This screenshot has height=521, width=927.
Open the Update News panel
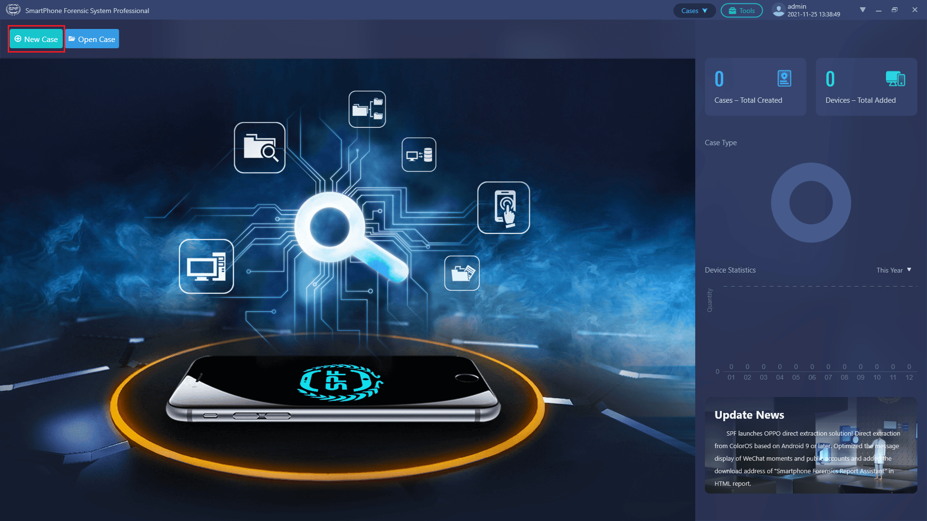[811, 445]
